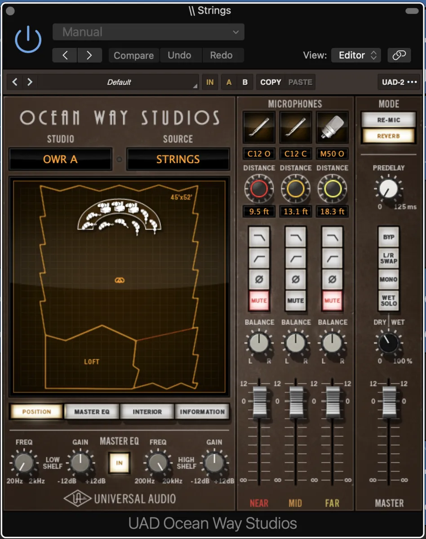Switch to the POSITION tab
The width and height of the screenshot is (426, 539).
pos(36,411)
